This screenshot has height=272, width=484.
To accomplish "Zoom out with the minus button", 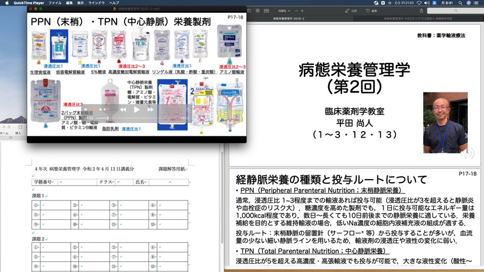I will [x=296, y=11].
